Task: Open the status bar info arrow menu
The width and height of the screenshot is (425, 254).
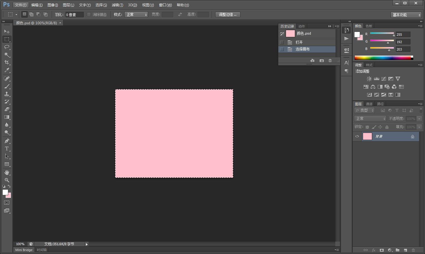Action: point(86,244)
